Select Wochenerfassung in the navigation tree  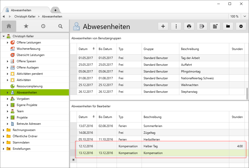(28, 49)
